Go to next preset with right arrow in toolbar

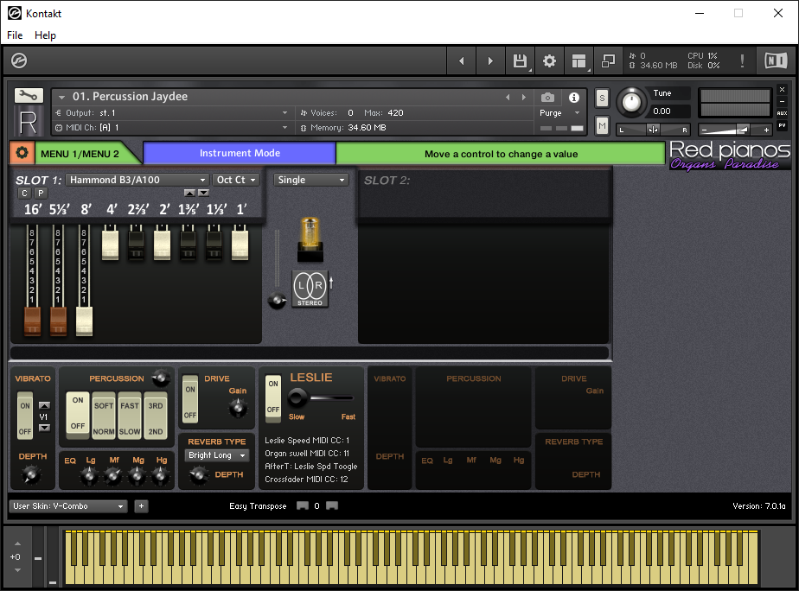click(x=490, y=61)
